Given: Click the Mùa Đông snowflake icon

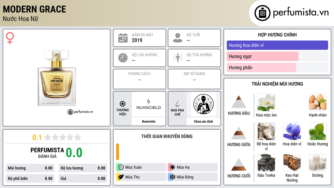Looking at the screenshot, I should tap(173, 177).
